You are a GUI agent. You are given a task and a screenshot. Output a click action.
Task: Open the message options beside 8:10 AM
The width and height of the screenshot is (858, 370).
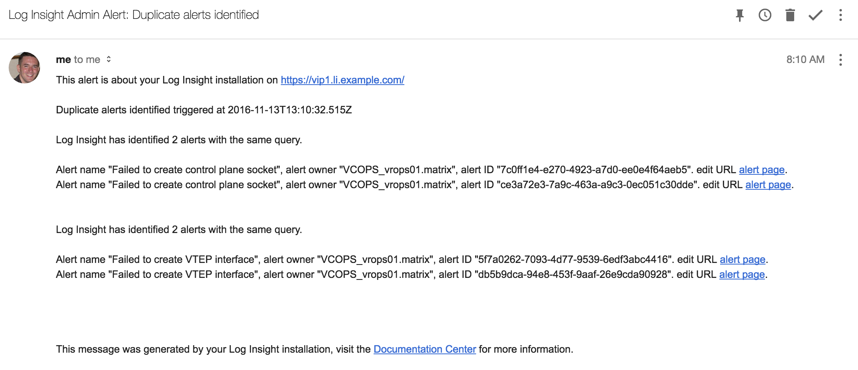(840, 60)
